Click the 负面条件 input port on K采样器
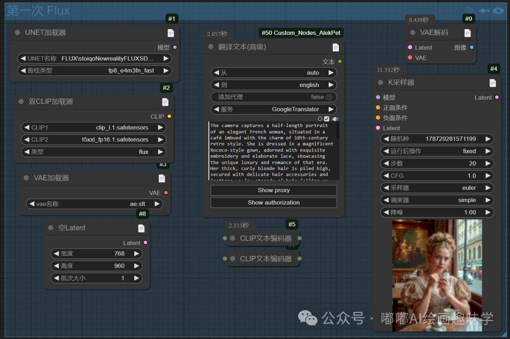 coord(378,118)
